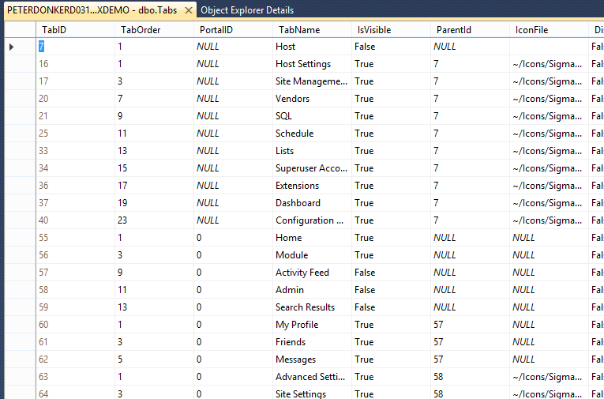The width and height of the screenshot is (604, 399).
Task: Click TabID cell with value 20
Action: coord(76,99)
